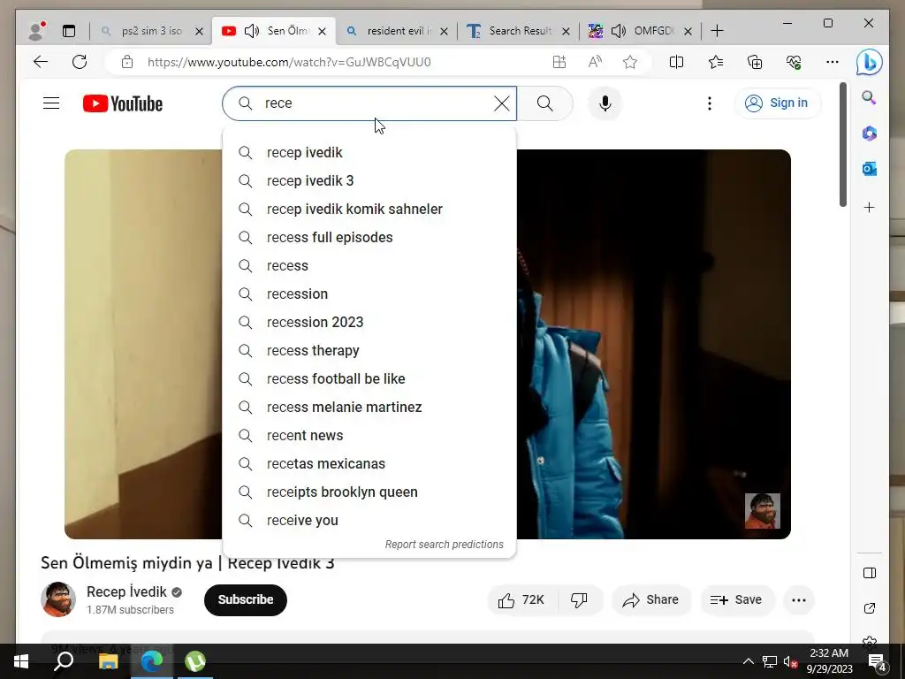The image size is (905, 679).
Task: Select recent news suggestion
Action: [369, 435]
